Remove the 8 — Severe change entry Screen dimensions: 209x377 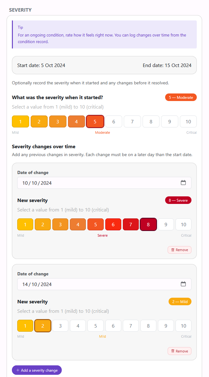point(180,250)
